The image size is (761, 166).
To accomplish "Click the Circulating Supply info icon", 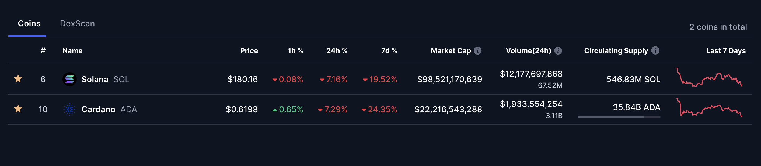I will [x=655, y=51].
